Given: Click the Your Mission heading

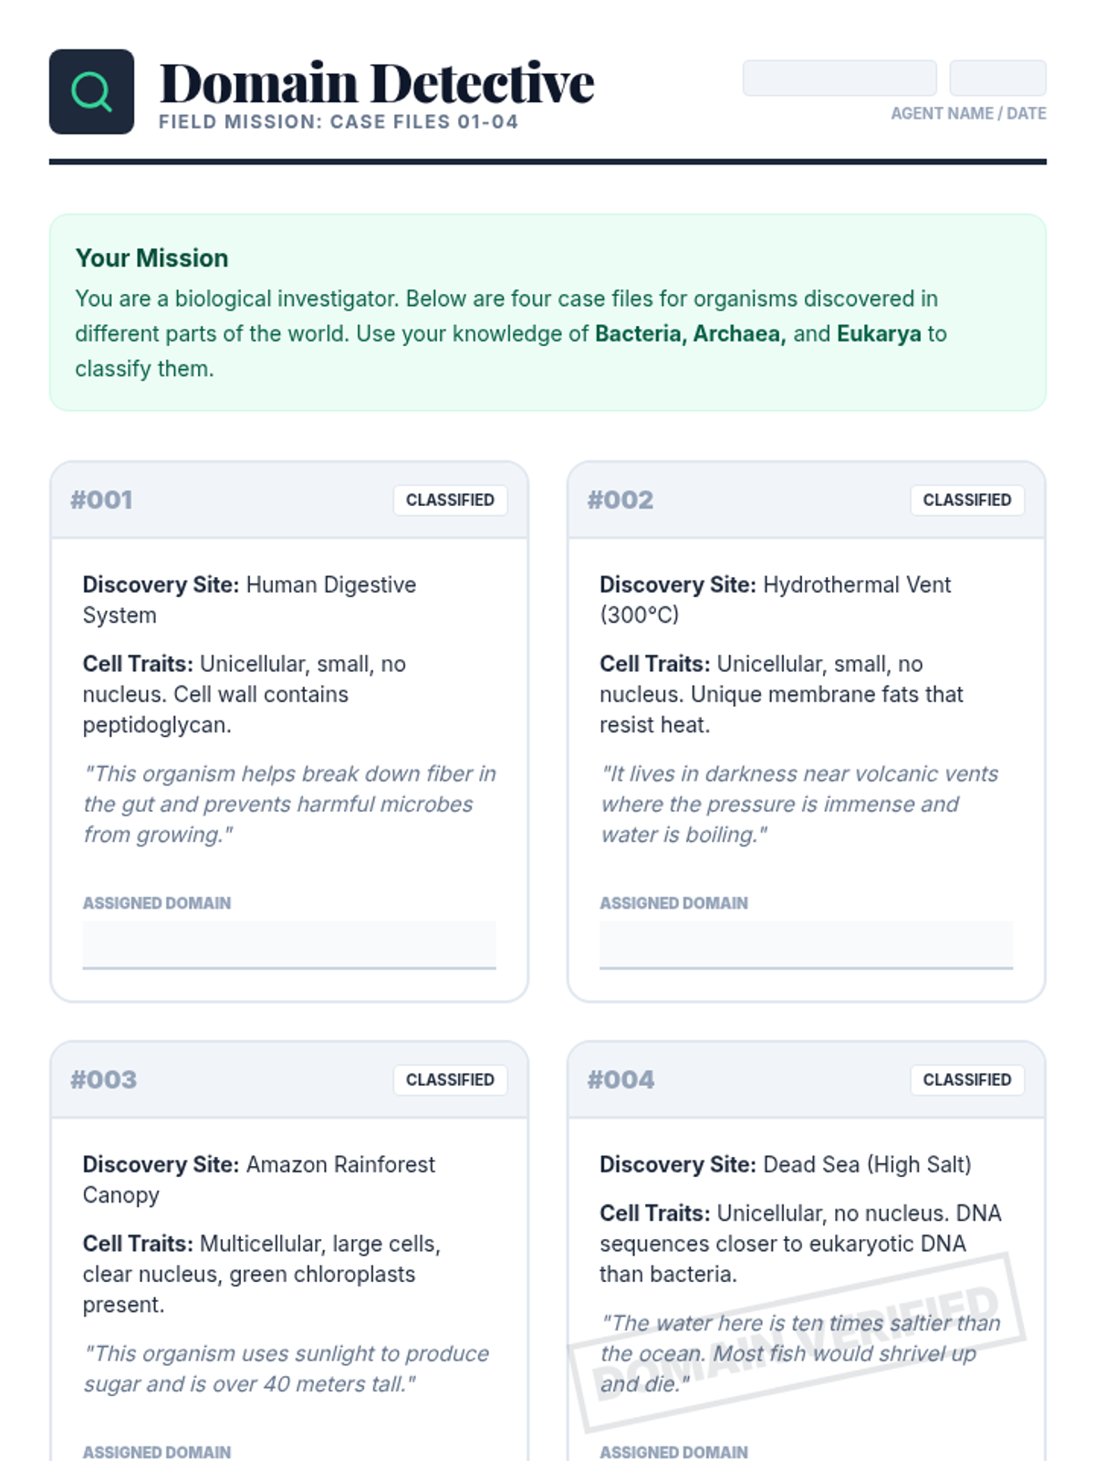Looking at the screenshot, I should 151,258.
